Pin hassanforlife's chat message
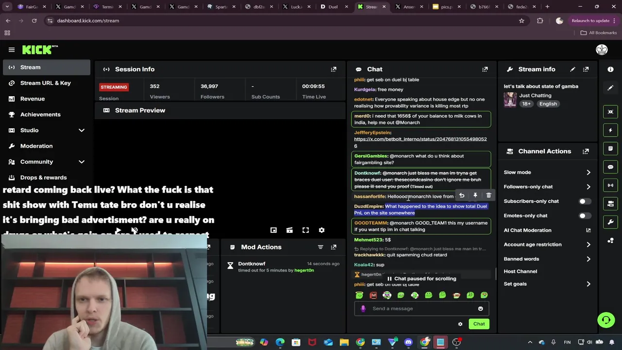This screenshot has width=622, height=350. tap(475, 195)
